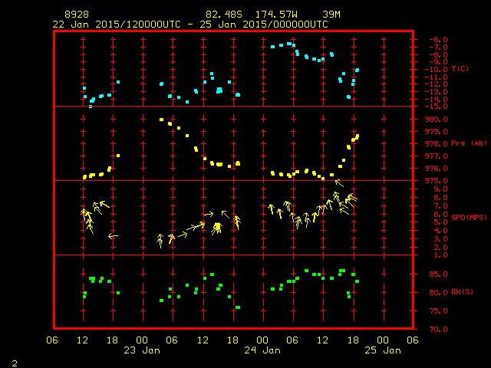Click the Pre (mb) pressure axis label
This screenshot has height=368, width=491.
469,143
